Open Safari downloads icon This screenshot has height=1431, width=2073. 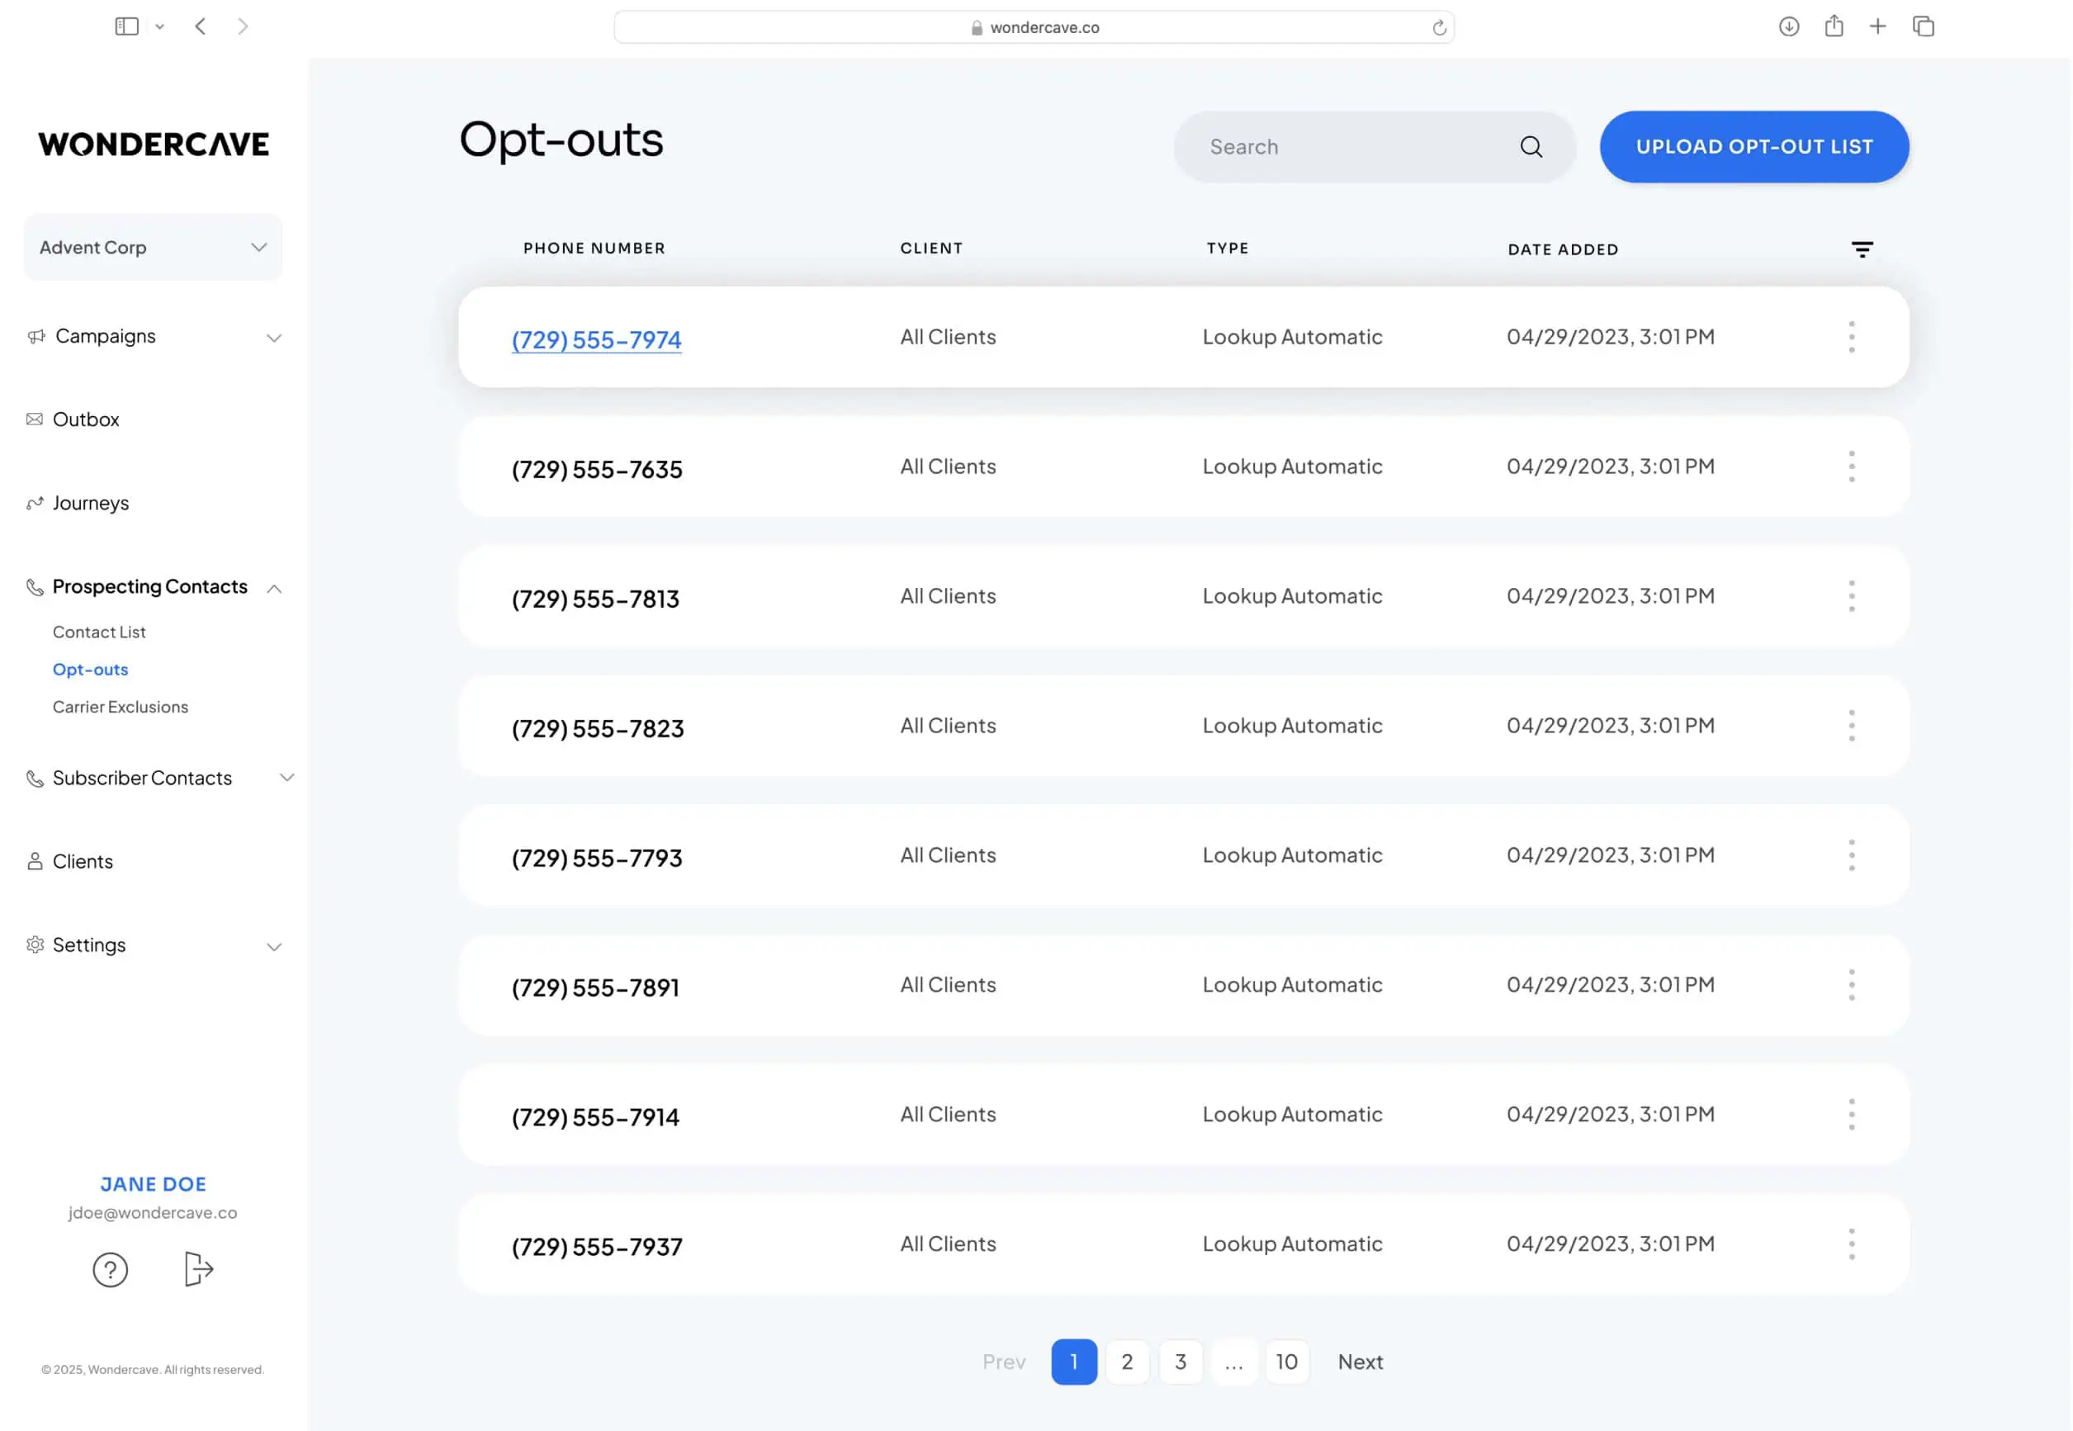pyautogui.click(x=1788, y=27)
